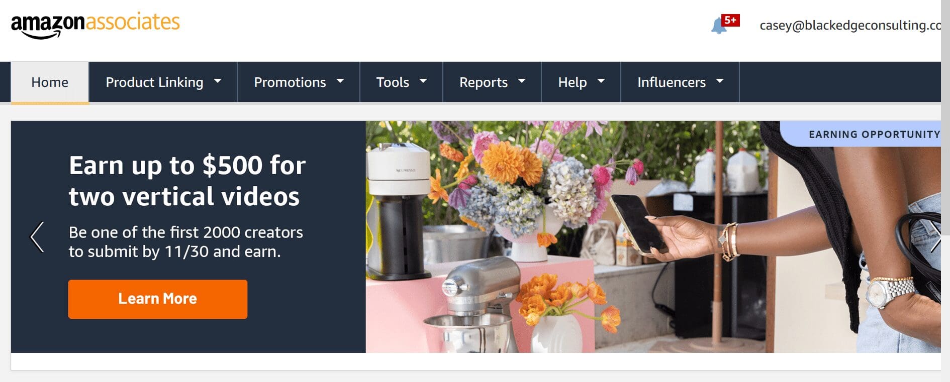Click the Amazon Associates logo
Image resolution: width=950 pixels, height=382 pixels.
coord(95,26)
